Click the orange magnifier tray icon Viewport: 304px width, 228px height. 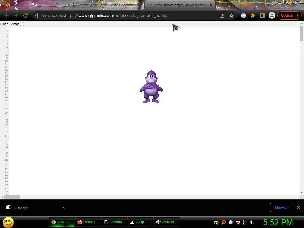[224, 222]
